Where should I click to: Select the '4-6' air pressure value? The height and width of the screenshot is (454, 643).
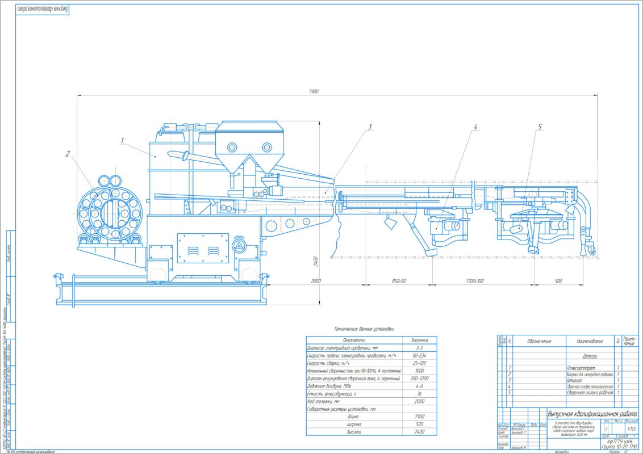coord(419,386)
